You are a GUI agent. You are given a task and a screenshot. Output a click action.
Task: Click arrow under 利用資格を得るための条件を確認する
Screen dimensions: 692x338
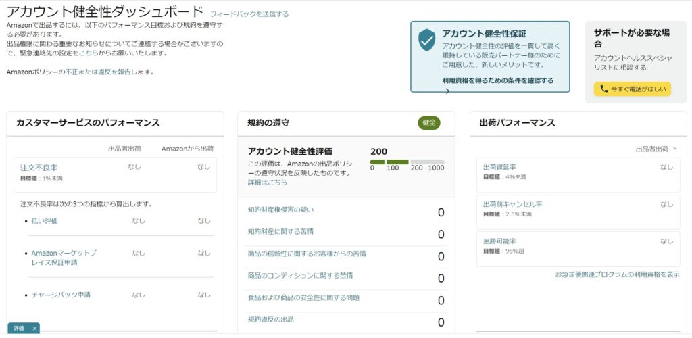[447, 91]
